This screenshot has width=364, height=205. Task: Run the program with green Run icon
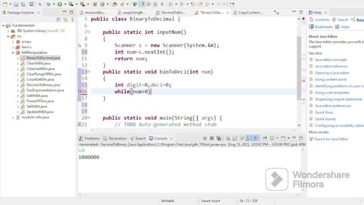click(x=60, y=4)
